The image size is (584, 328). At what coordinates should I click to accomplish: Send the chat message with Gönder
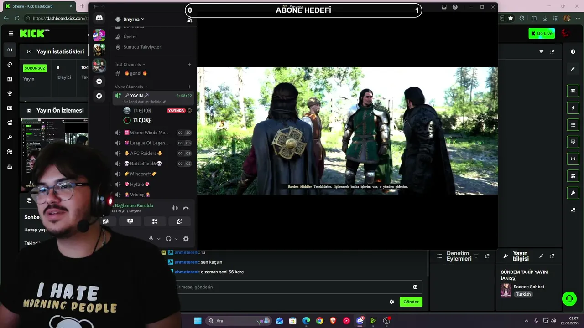(411, 302)
